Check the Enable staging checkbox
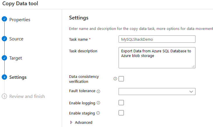 pos(121,113)
